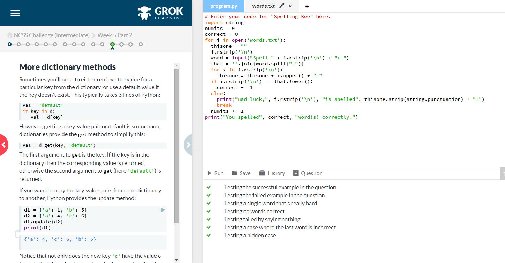
Task: Run the d1.update(d2) code snippet
Action: pos(163,210)
